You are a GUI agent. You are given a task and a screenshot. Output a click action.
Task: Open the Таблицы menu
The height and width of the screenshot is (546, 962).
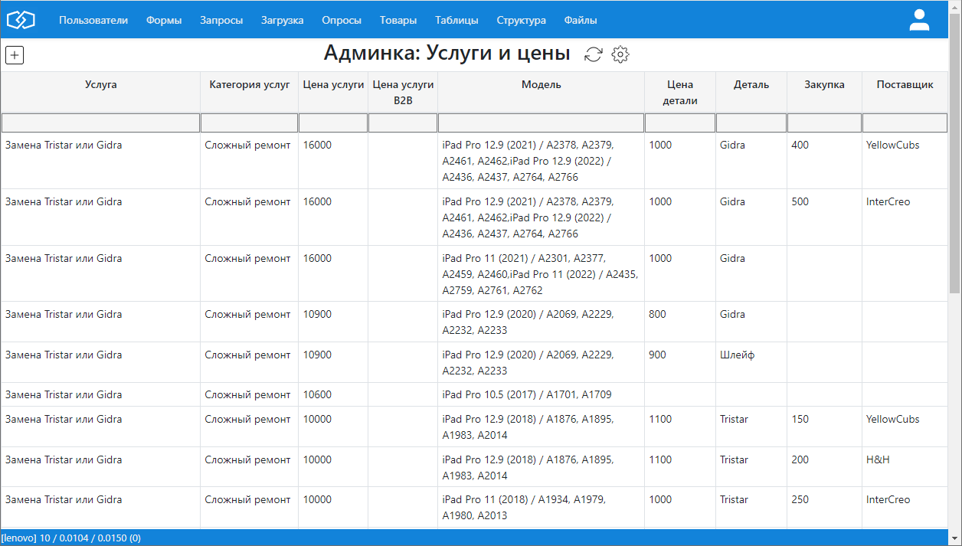[456, 21]
